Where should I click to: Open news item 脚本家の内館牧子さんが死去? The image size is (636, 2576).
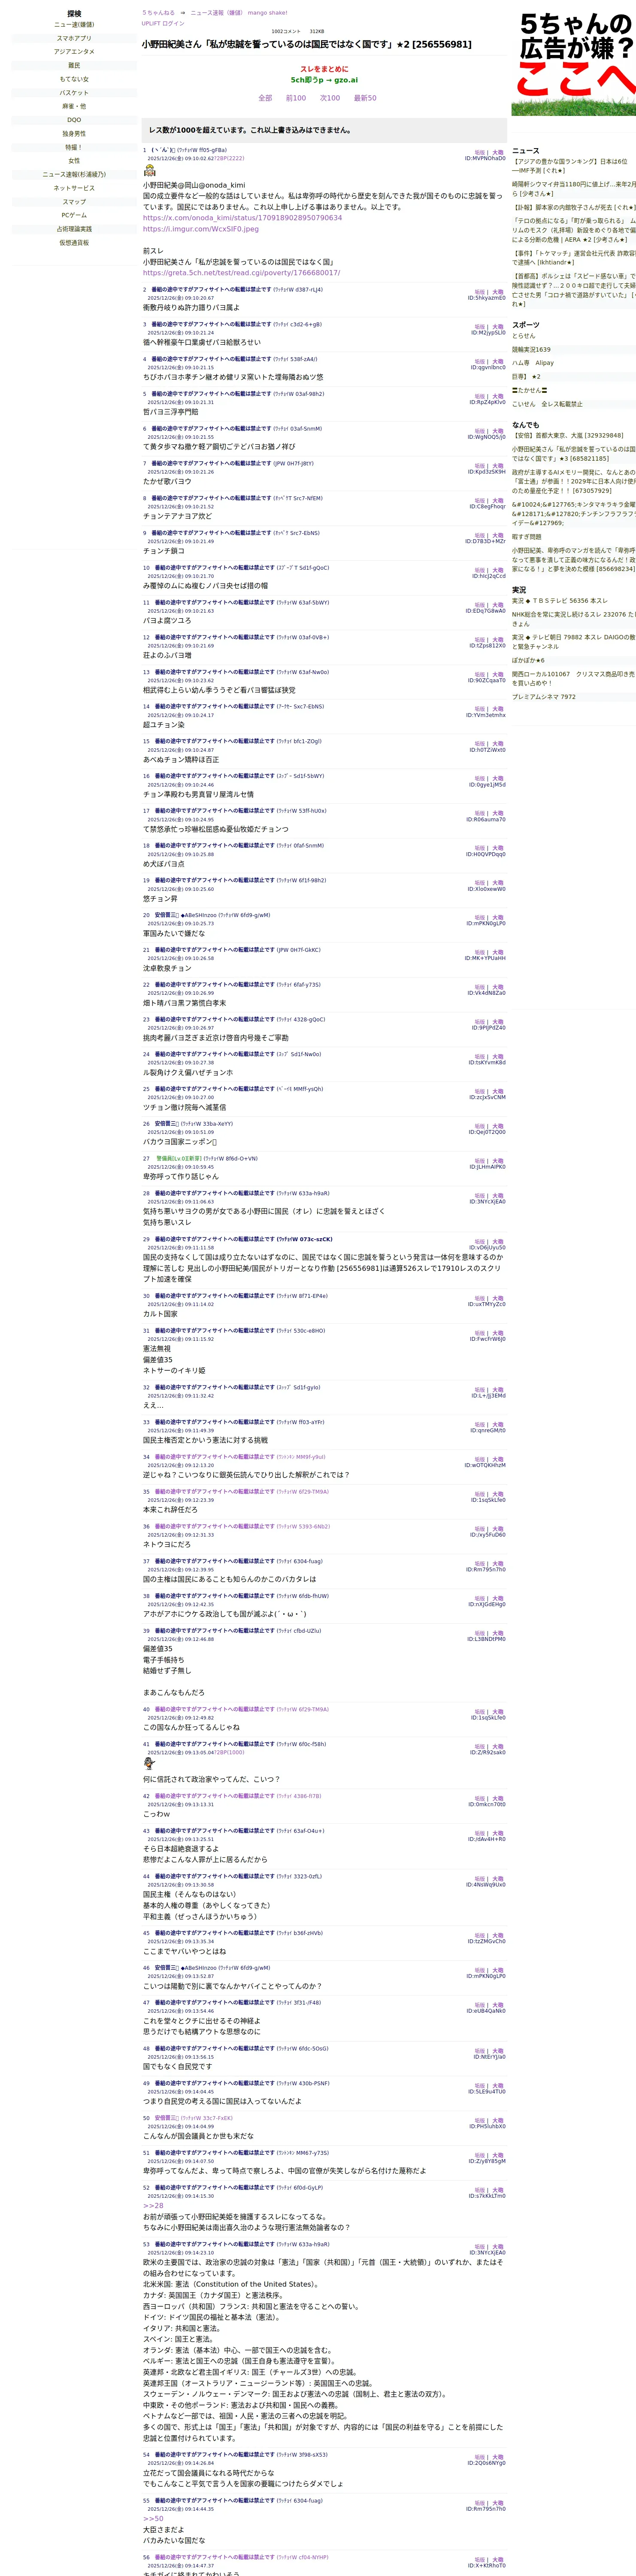tap(574, 207)
